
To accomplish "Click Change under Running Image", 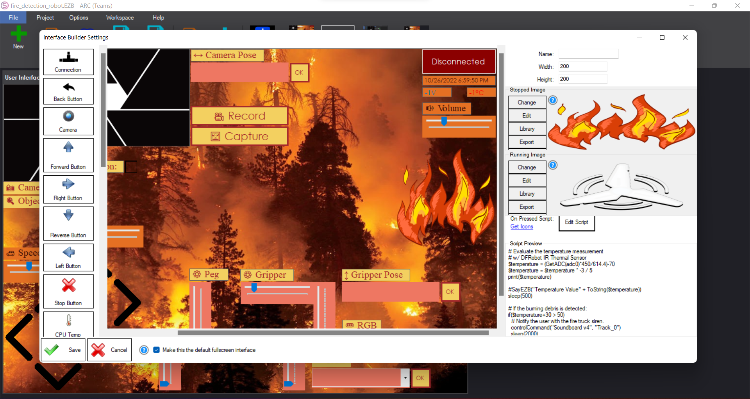I will coord(527,167).
